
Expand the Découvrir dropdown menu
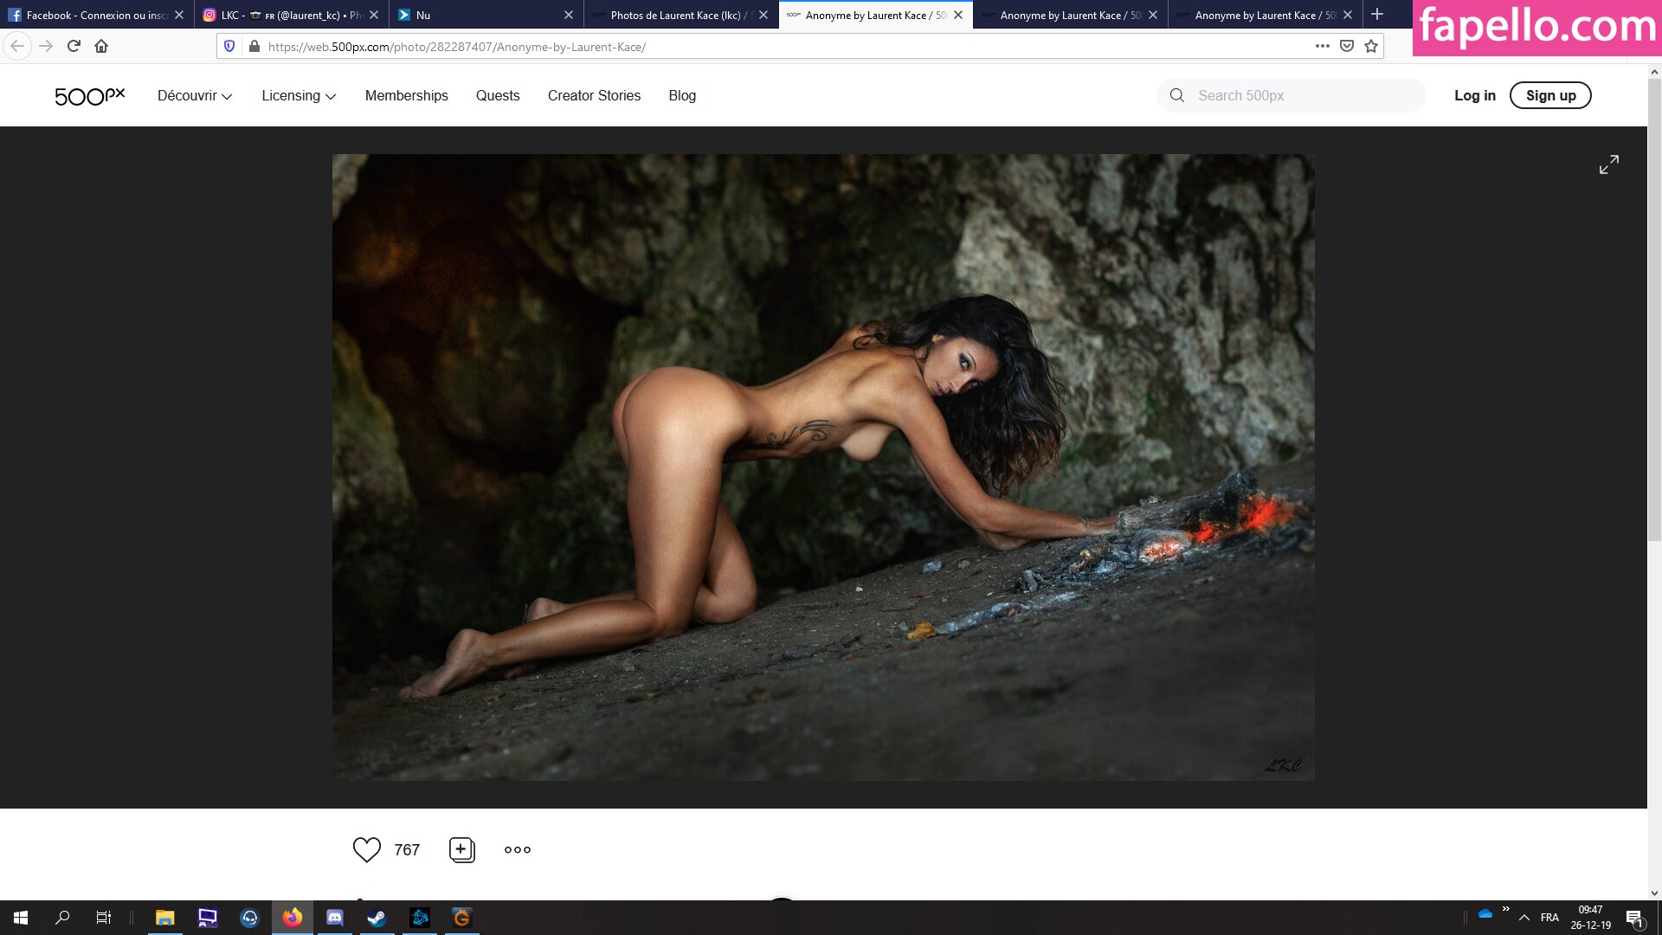point(195,95)
